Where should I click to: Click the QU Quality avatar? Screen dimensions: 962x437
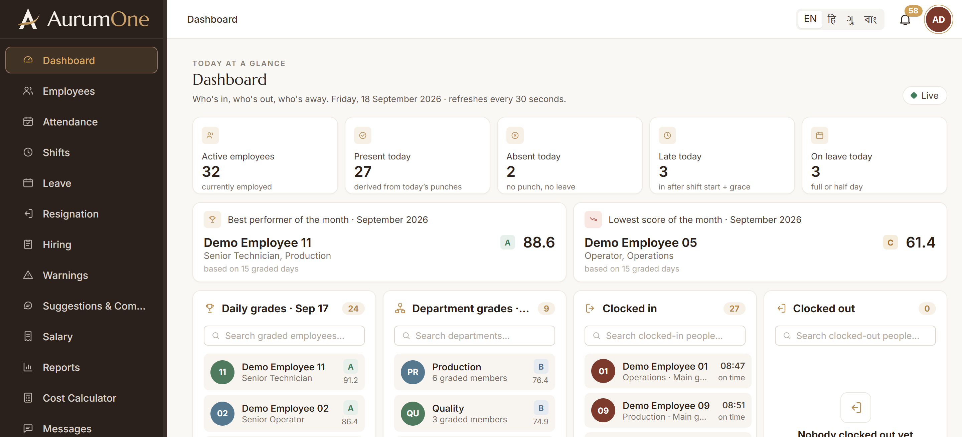point(413,413)
